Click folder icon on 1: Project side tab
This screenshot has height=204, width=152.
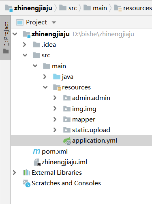point(6,51)
